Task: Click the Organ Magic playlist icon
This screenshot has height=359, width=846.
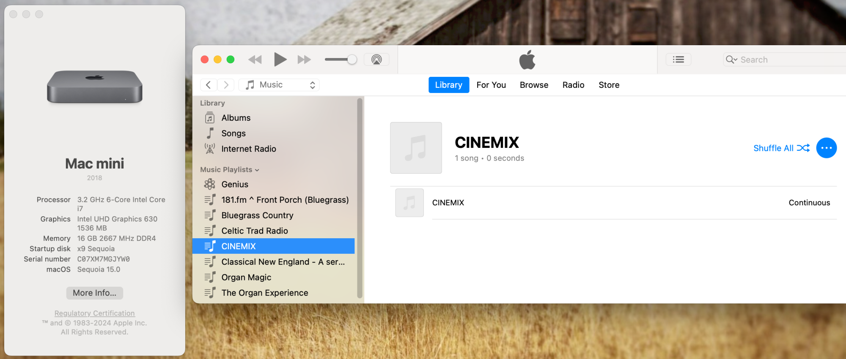Action: click(210, 277)
